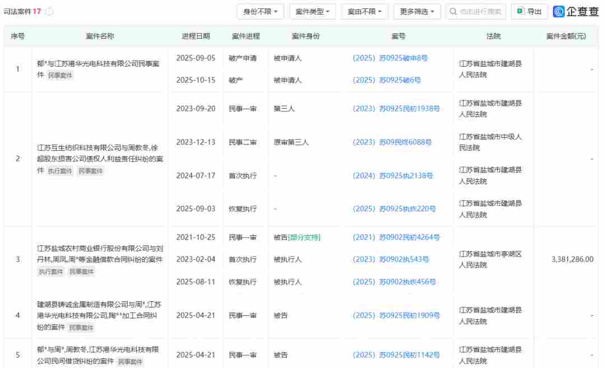
Task: Click the info icon beside 司法案件 17
Action: [x=49, y=11]
